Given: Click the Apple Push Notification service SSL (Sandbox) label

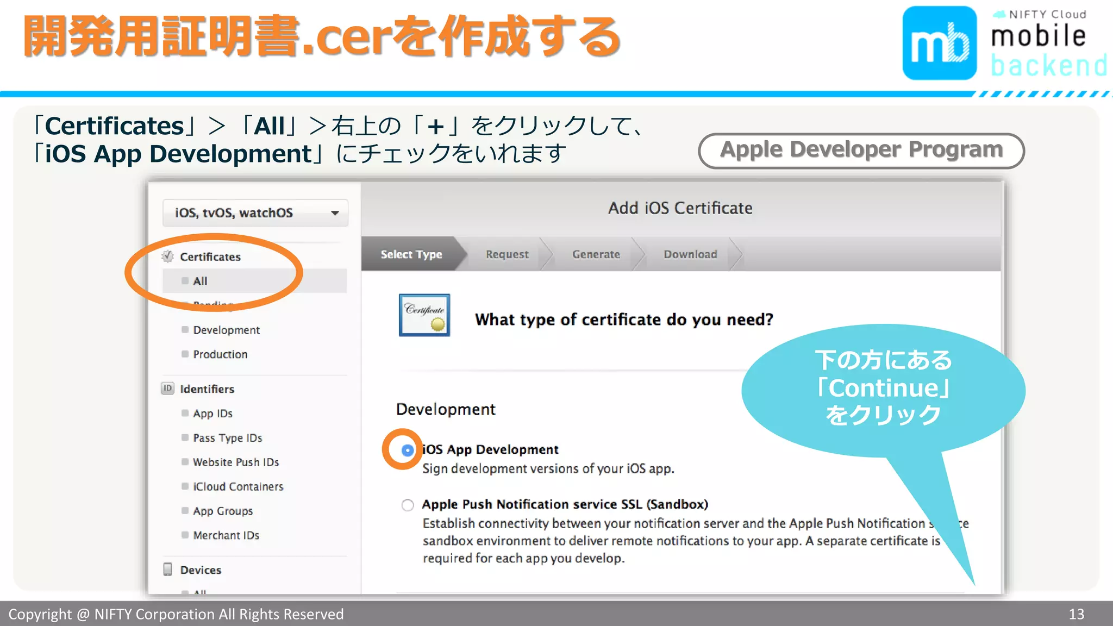Looking at the screenshot, I should [565, 504].
